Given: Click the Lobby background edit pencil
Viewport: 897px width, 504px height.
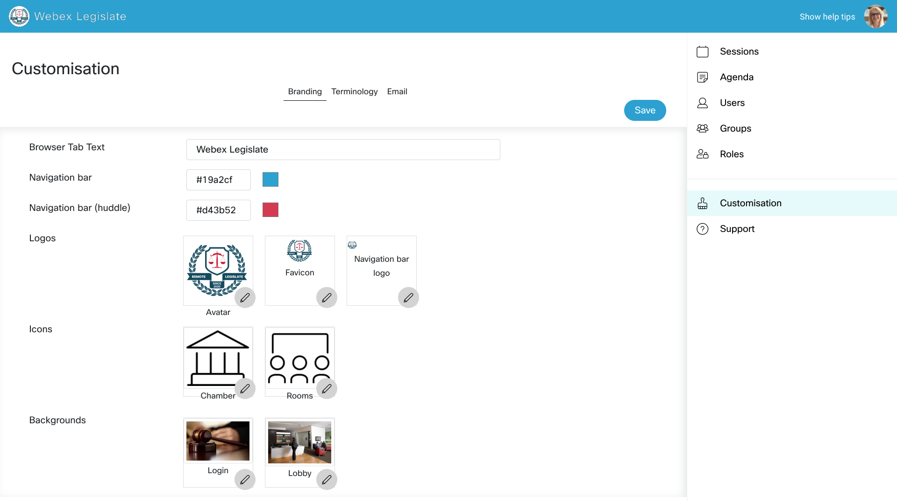Looking at the screenshot, I should click(327, 480).
